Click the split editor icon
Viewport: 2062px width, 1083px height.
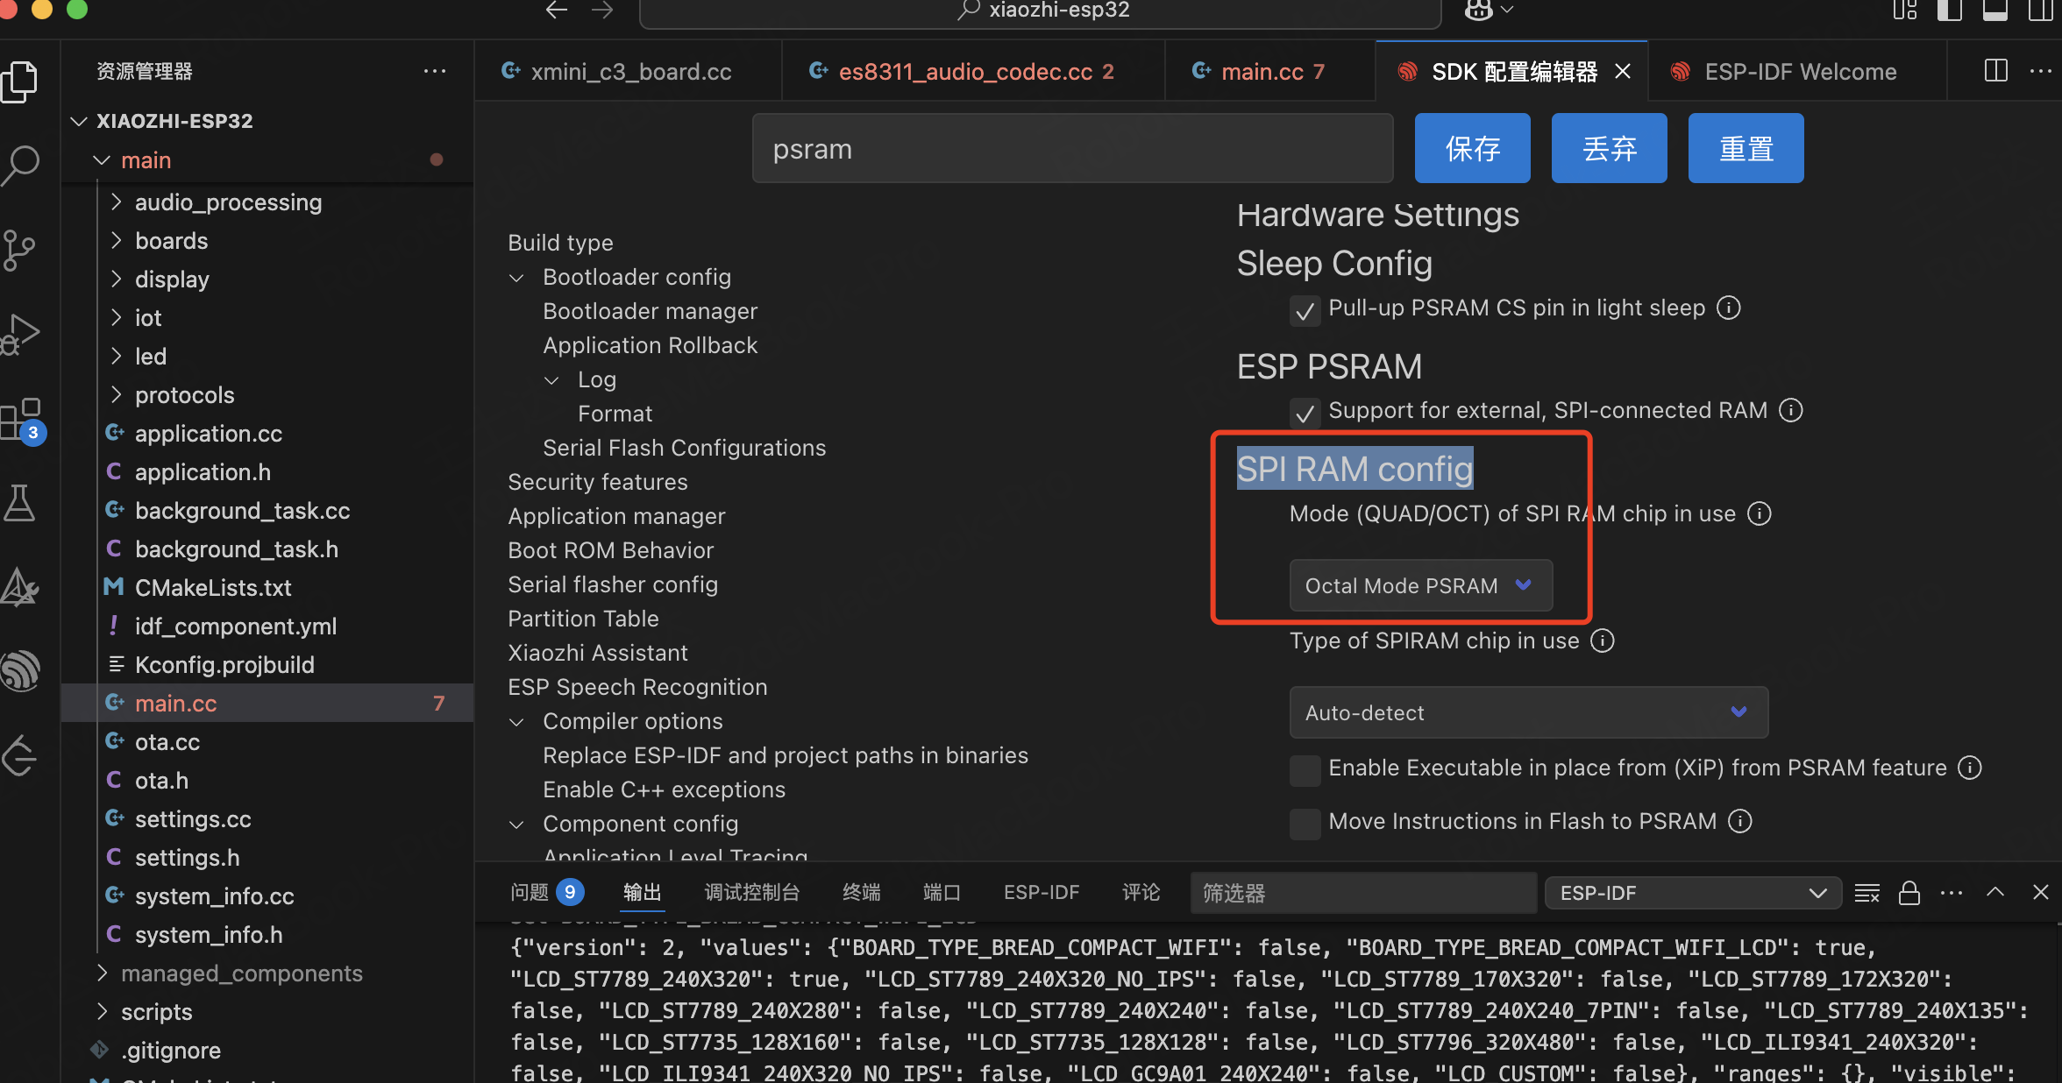[1995, 71]
